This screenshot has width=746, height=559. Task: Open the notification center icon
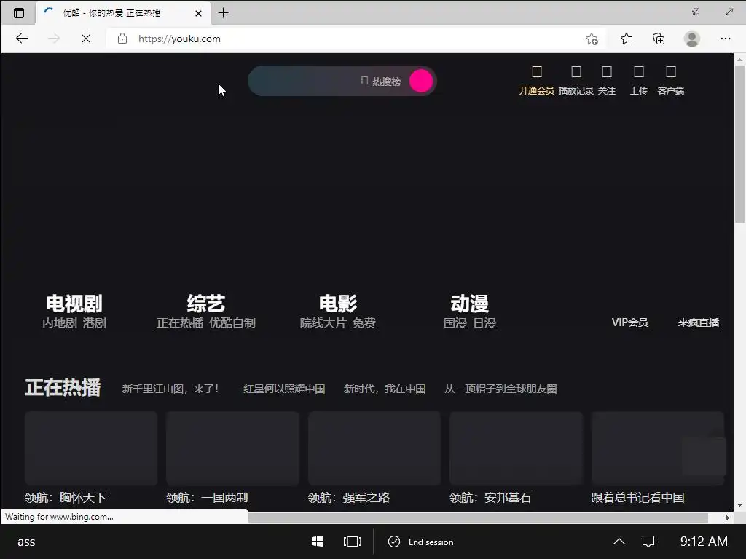648,542
